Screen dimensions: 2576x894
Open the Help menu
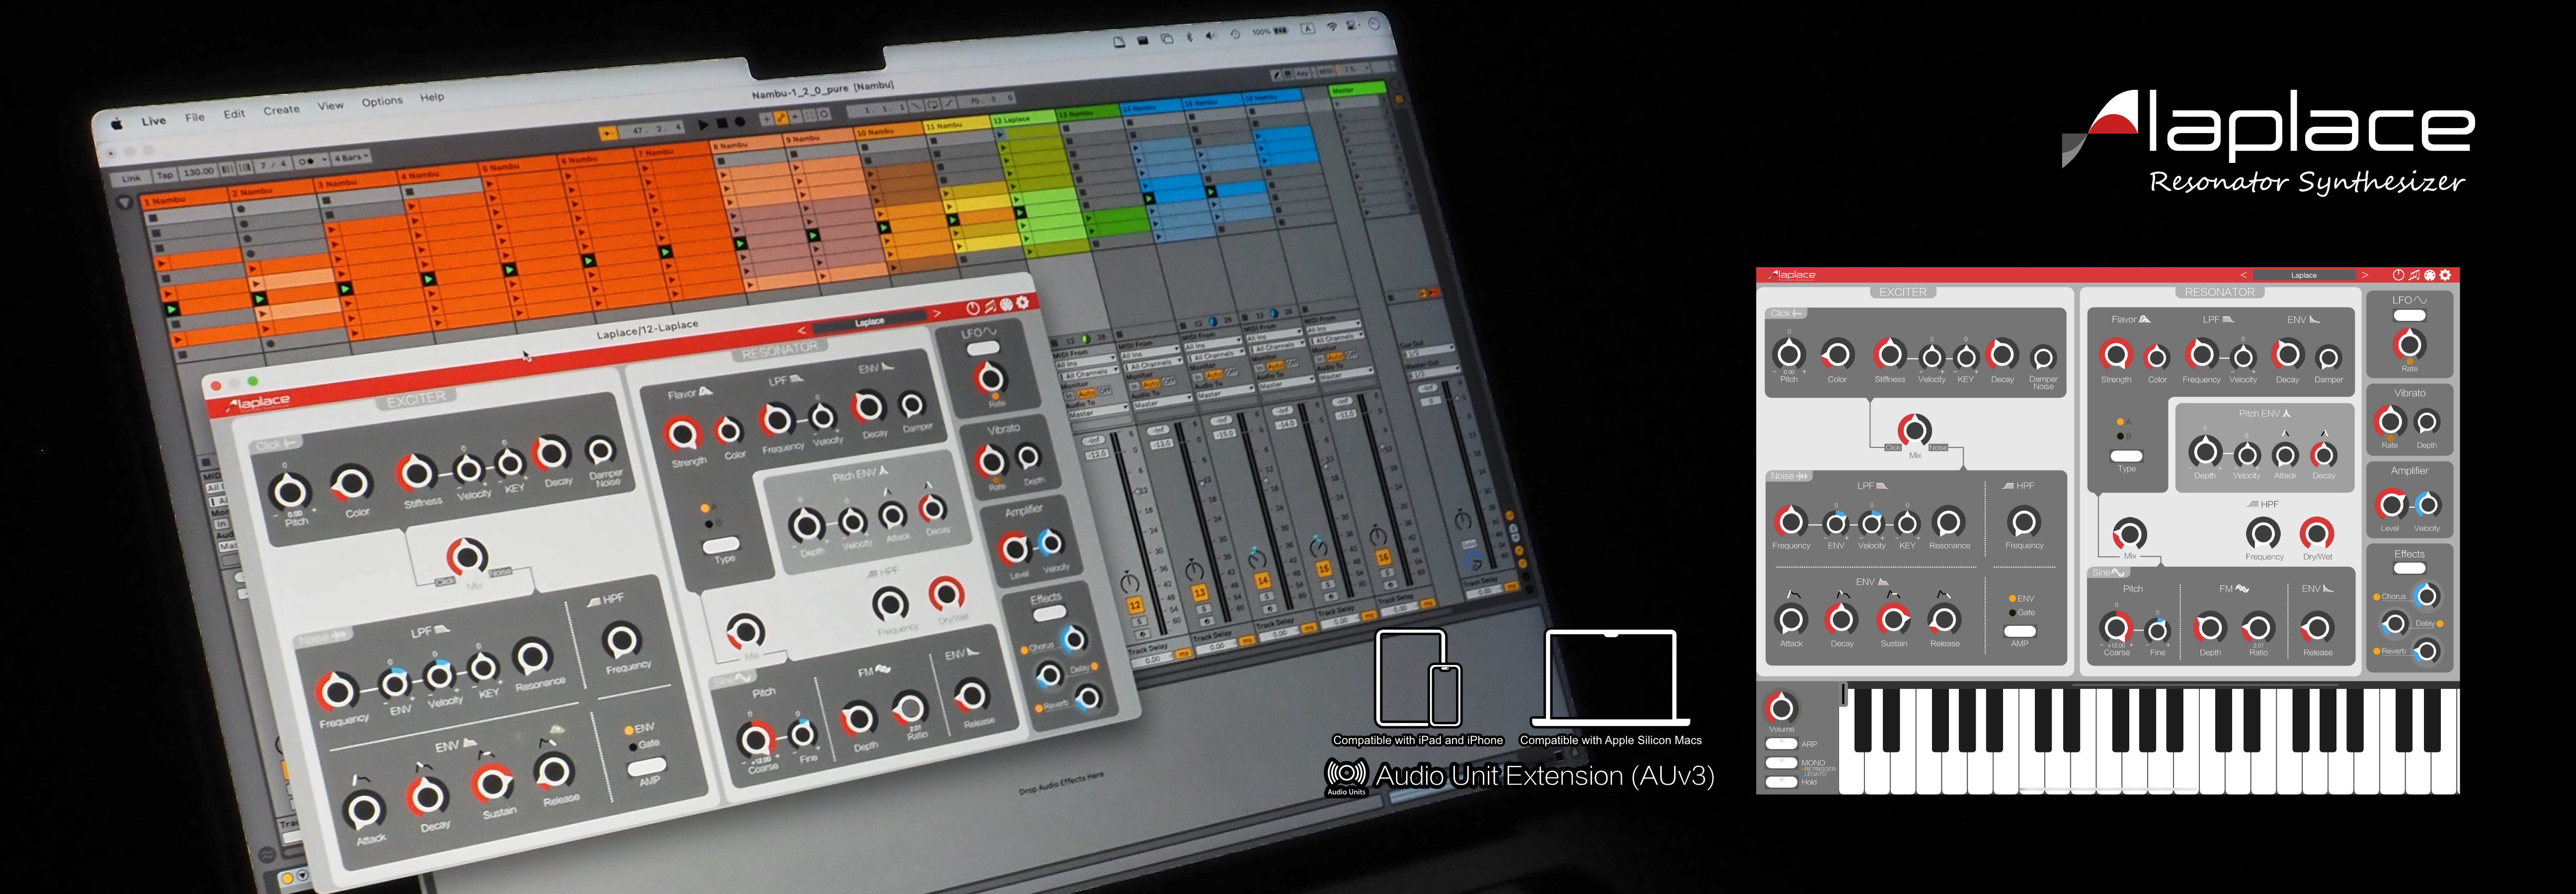click(432, 97)
